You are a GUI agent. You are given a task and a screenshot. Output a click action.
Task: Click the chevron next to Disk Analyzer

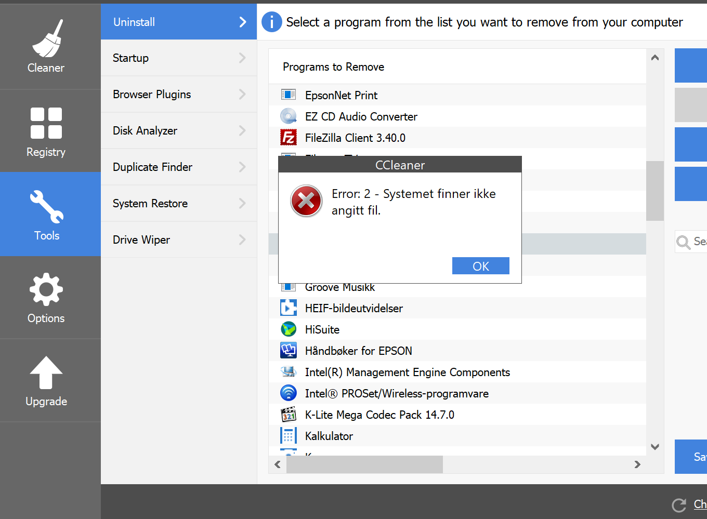[242, 130]
